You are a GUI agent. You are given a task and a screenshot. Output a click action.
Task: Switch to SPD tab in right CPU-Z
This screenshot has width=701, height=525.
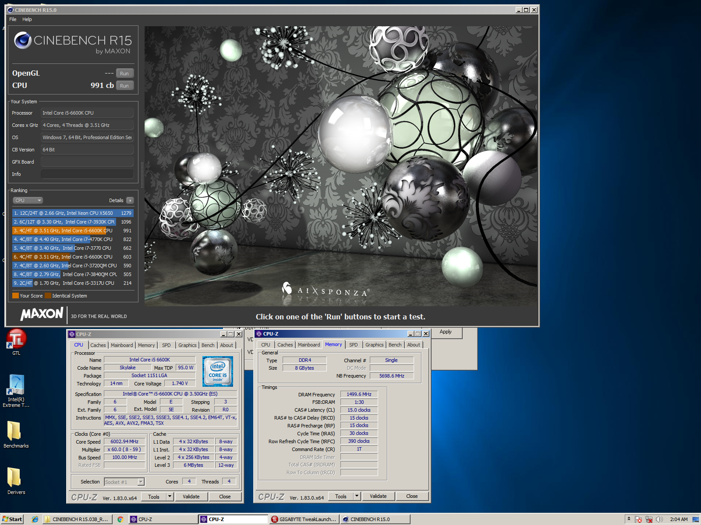pyautogui.click(x=354, y=345)
